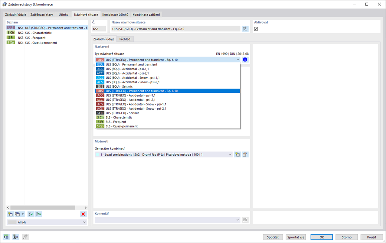Screen dimensions: 386x243
Task: Open the blue info icon for the design situation type
Action: [x=245, y=60]
